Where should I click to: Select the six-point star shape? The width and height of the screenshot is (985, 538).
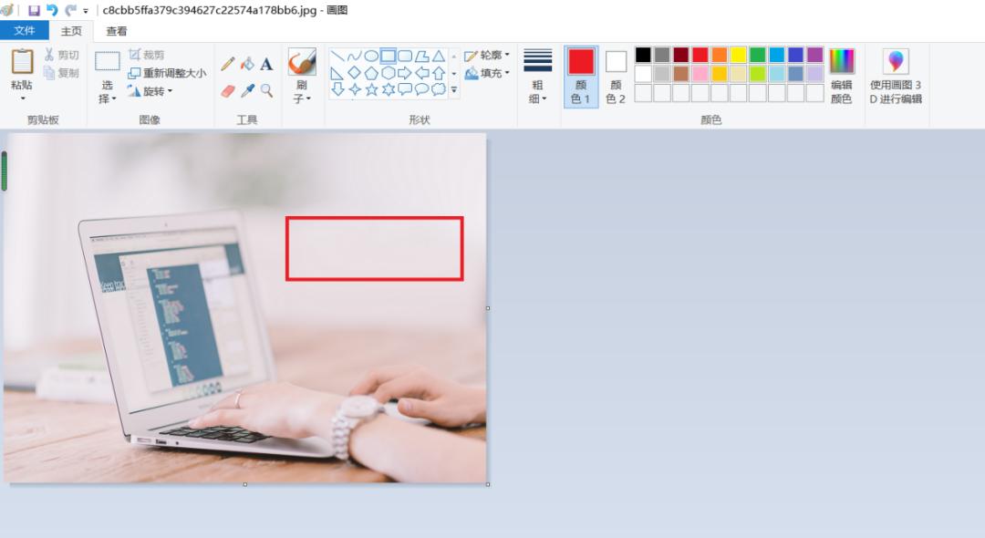[x=389, y=89]
